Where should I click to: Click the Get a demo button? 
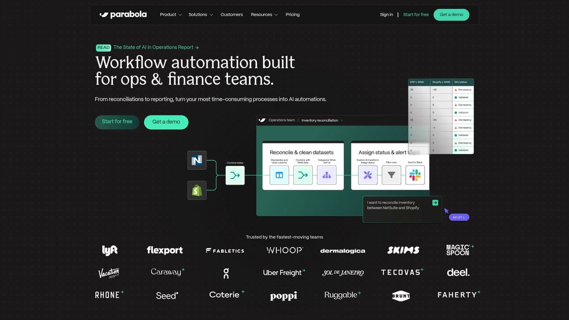tap(451, 15)
